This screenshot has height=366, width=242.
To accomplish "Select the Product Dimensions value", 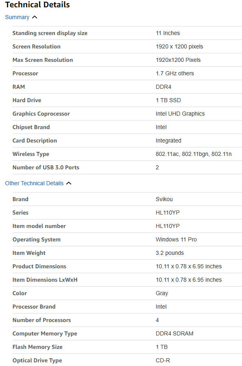I will (x=189, y=267).
